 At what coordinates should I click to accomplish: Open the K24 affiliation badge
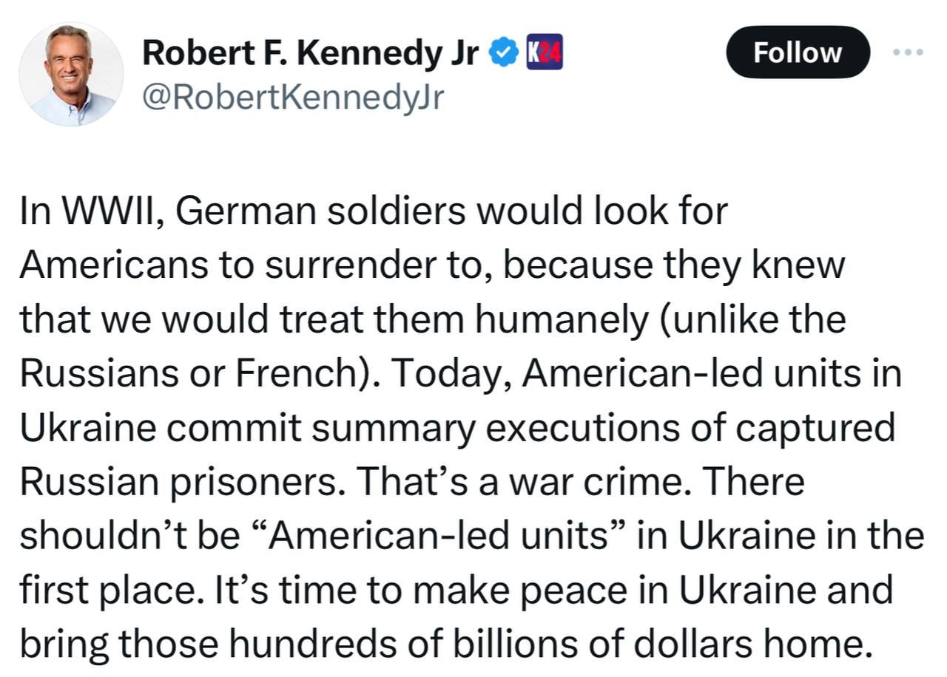click(545, 52)
